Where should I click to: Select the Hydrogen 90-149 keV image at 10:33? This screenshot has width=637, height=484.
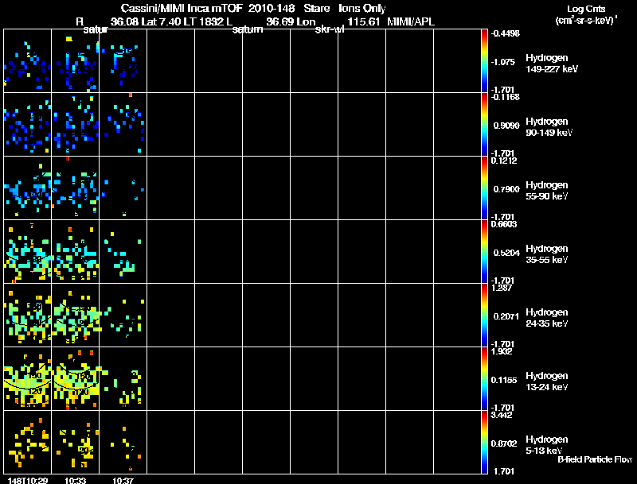point(75,125)
